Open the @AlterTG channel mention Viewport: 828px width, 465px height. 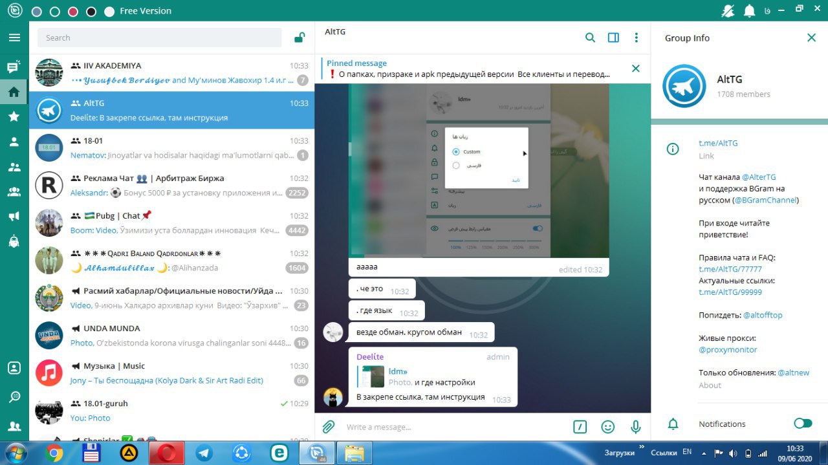coord(759,177)
